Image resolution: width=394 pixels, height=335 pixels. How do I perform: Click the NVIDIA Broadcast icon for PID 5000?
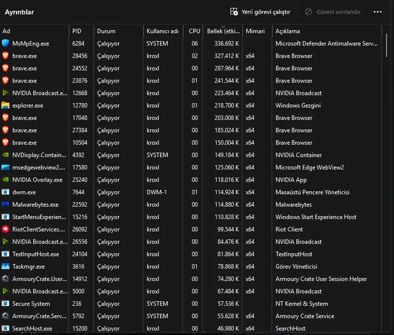(5, 291)
